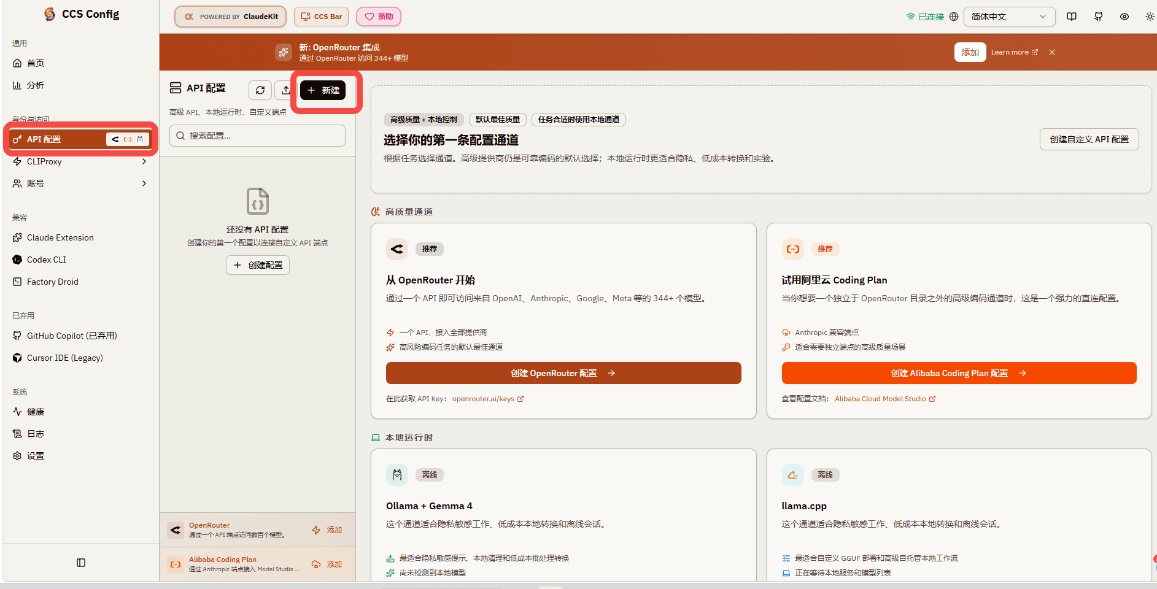Open 设置 in the sidebar
Screen dimensions: 1157x589
pyautogui.click(x=80, y=456)
